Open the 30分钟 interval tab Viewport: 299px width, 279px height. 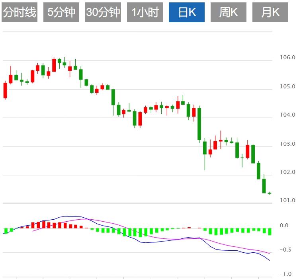103,12
